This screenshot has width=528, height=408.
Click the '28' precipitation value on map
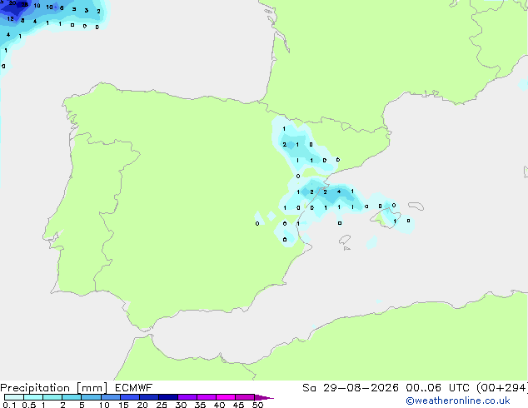click(x=25, y=4)
